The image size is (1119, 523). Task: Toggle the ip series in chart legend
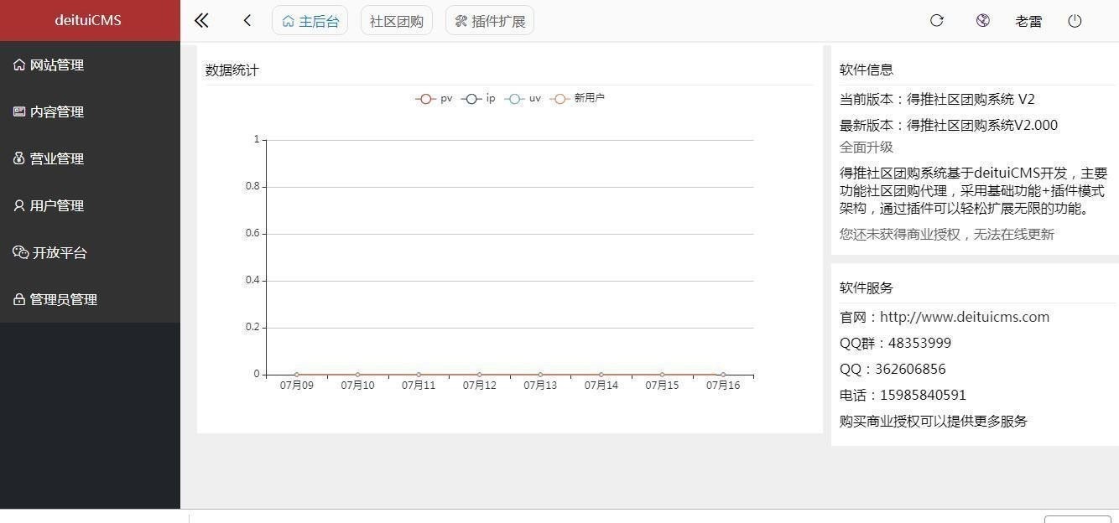coord(478,99)
